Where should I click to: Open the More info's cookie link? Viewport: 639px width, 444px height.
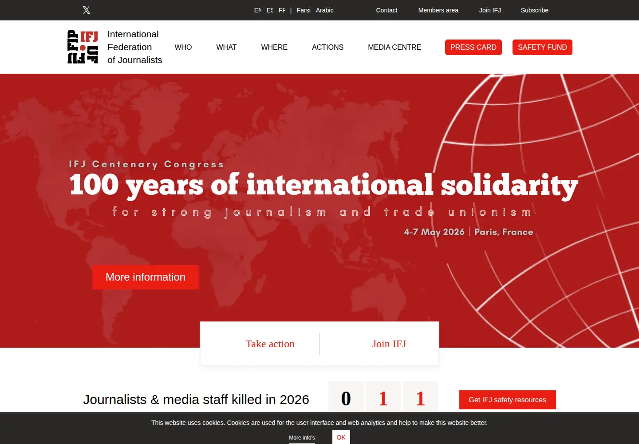(302, 438)
